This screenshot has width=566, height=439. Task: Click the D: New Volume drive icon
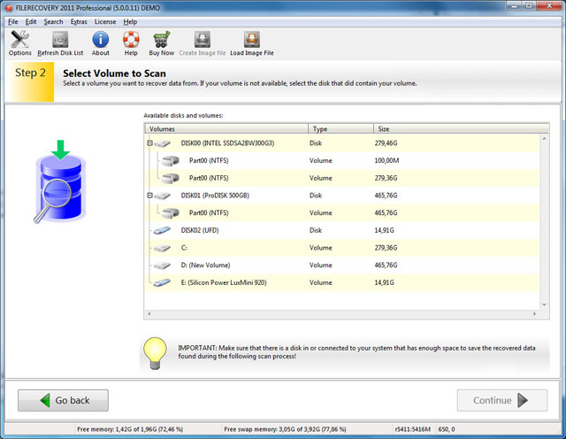[x=162, y=266]
